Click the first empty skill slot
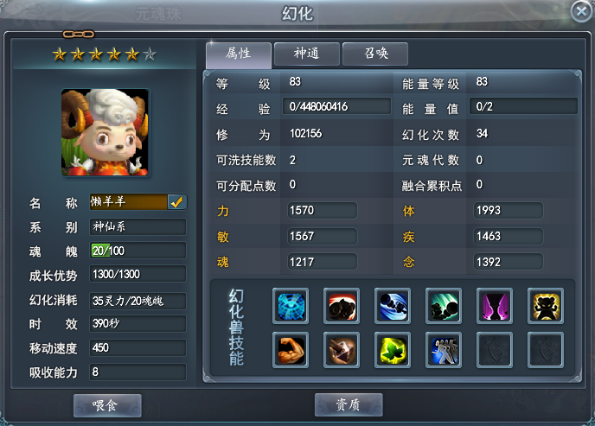 click(495, 350)
